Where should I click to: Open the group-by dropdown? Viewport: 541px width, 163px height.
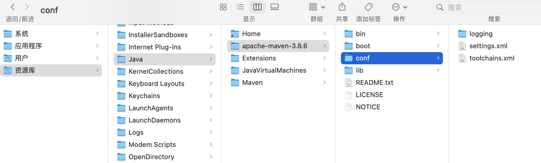pos(317,7)
